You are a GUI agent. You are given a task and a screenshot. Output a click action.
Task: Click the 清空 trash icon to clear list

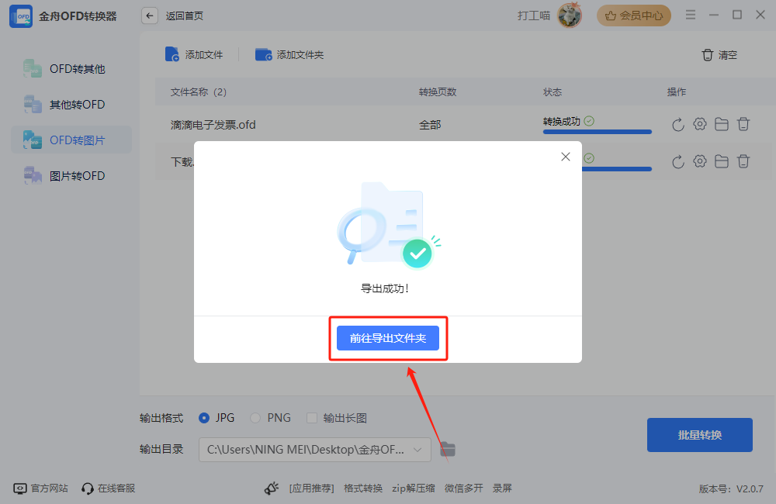(707, 55)
